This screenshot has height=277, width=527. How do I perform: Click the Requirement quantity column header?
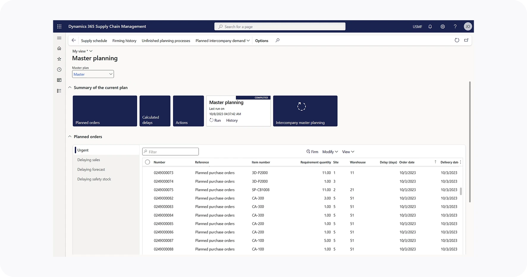tap(316, 162)
